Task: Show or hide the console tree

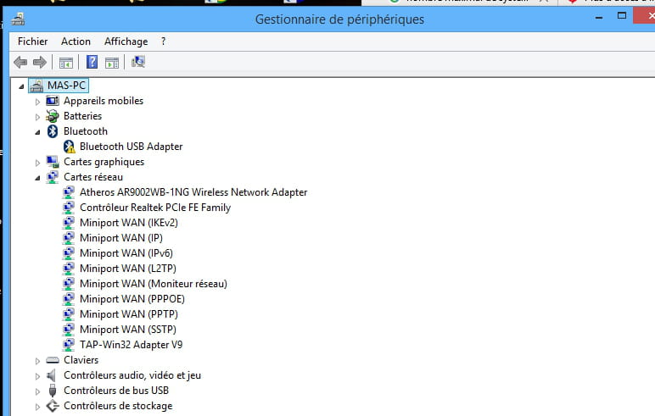Action: click(x=66, y=63)
